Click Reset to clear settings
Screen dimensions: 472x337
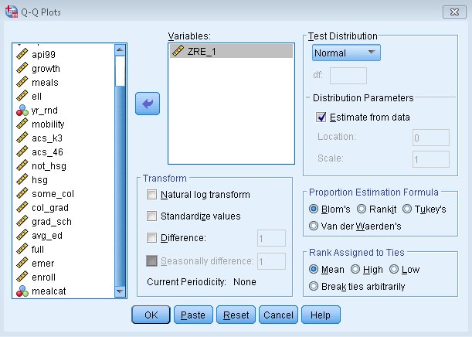tap(236, 315)
